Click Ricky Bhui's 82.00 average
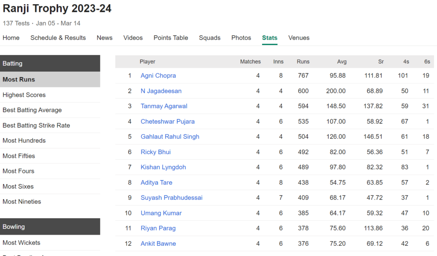This screenshot has width=437, height=256. point(338,152)
